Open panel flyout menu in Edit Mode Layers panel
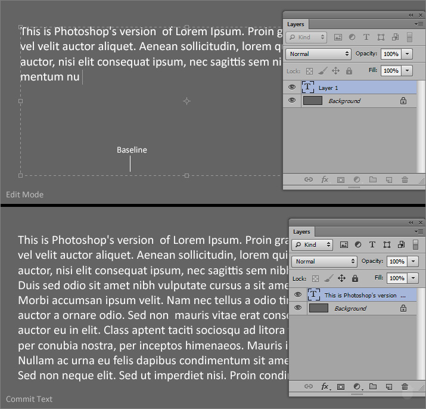 point(419,24)
